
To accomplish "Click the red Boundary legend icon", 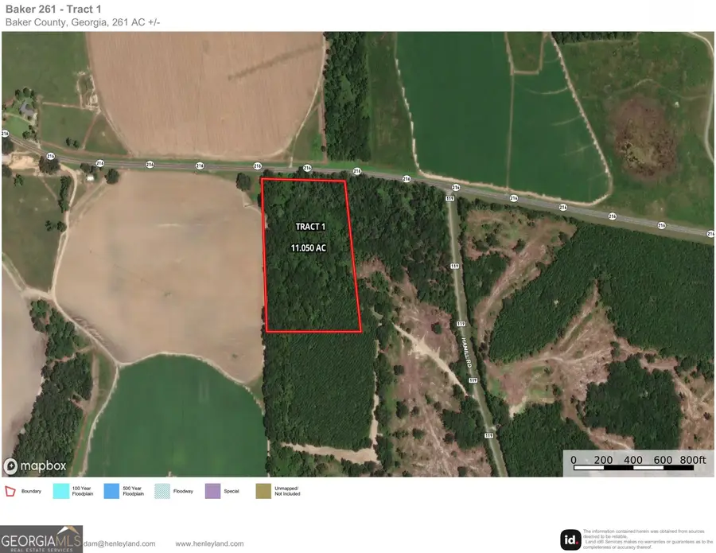I will click(x=10, y=492).
